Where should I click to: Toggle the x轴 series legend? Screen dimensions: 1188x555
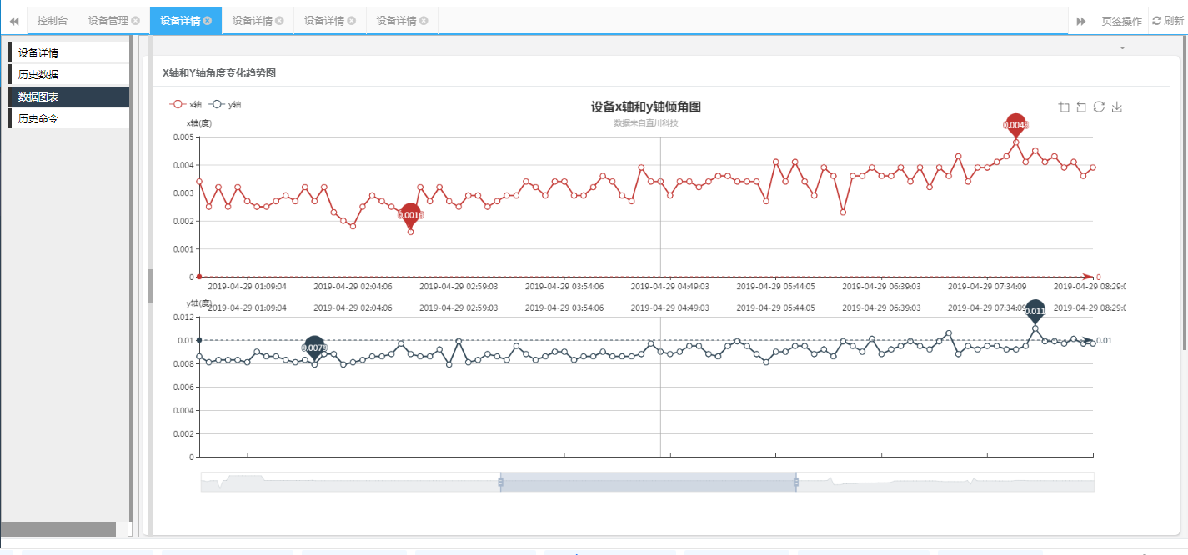coord(186,105)
